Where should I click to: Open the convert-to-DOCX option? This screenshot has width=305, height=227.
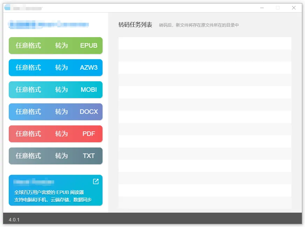pyautogui.click(x=56, y=111)
